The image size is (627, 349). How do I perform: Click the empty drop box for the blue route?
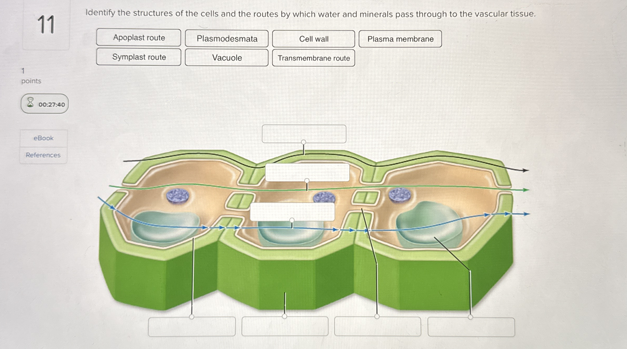[292, 212]
